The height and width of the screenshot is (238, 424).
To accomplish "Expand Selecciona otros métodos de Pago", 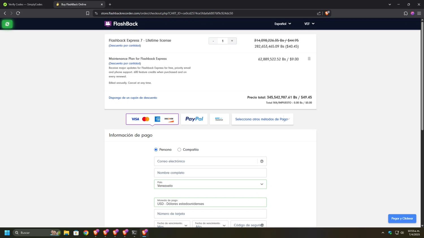I will [x=262, y=119].
